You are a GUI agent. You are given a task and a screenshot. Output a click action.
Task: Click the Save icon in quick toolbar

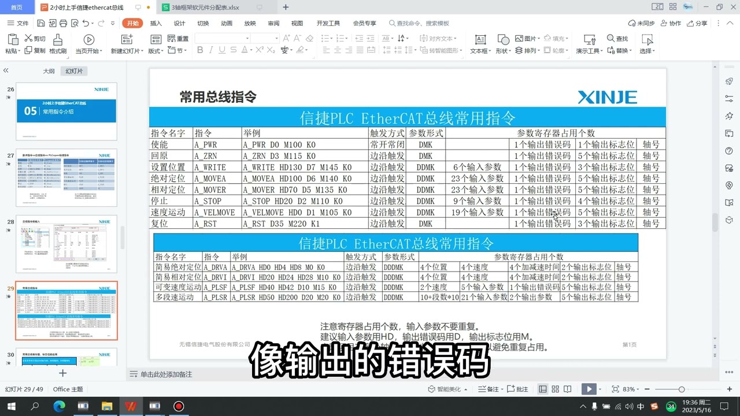40,23
